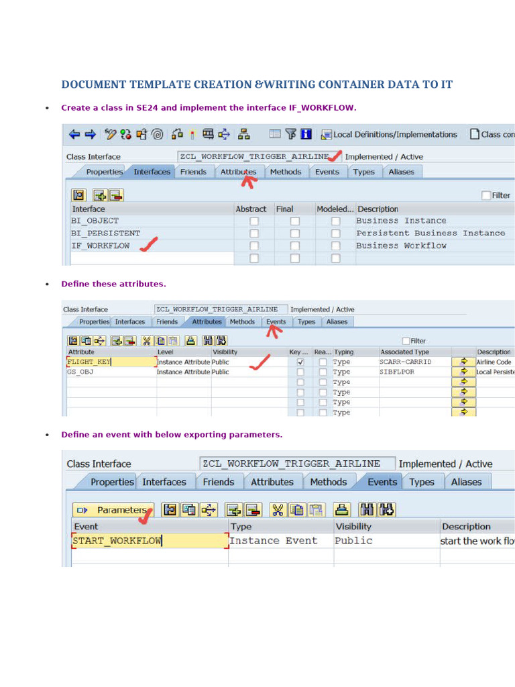Screen dimensions: 515x687
Task: Toggle Filter checkbox in Interfaces screenshot
Action: [x=485, y=195]
